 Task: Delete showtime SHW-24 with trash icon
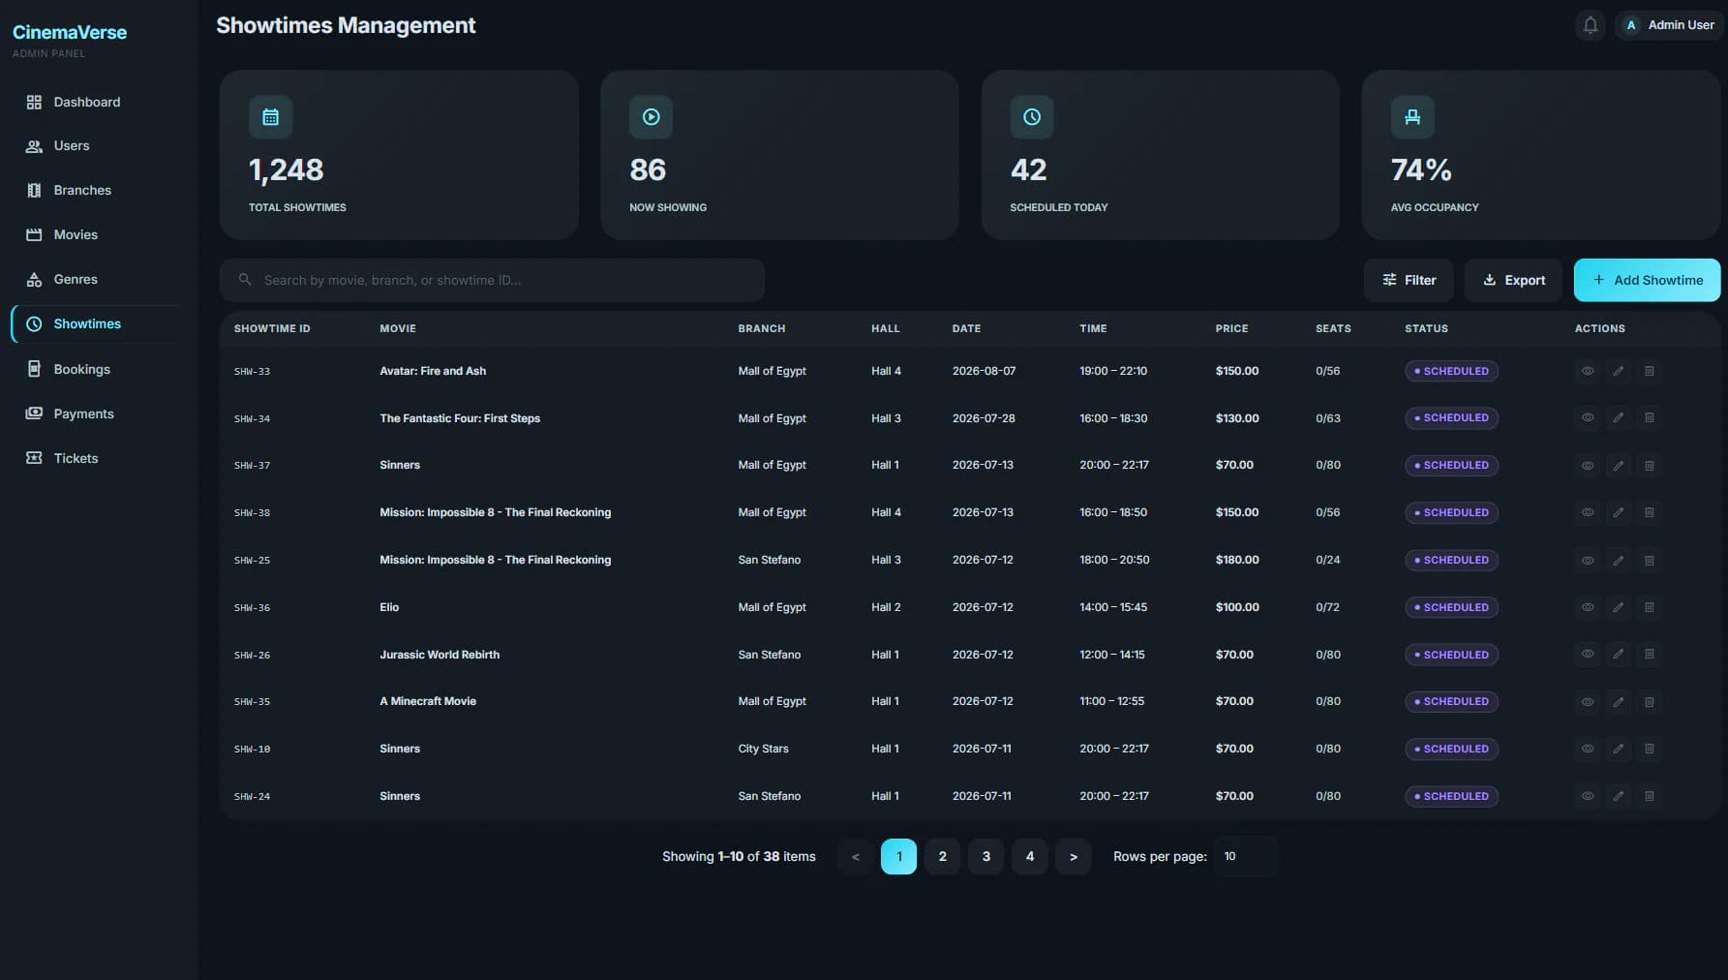click(1650, 796)
